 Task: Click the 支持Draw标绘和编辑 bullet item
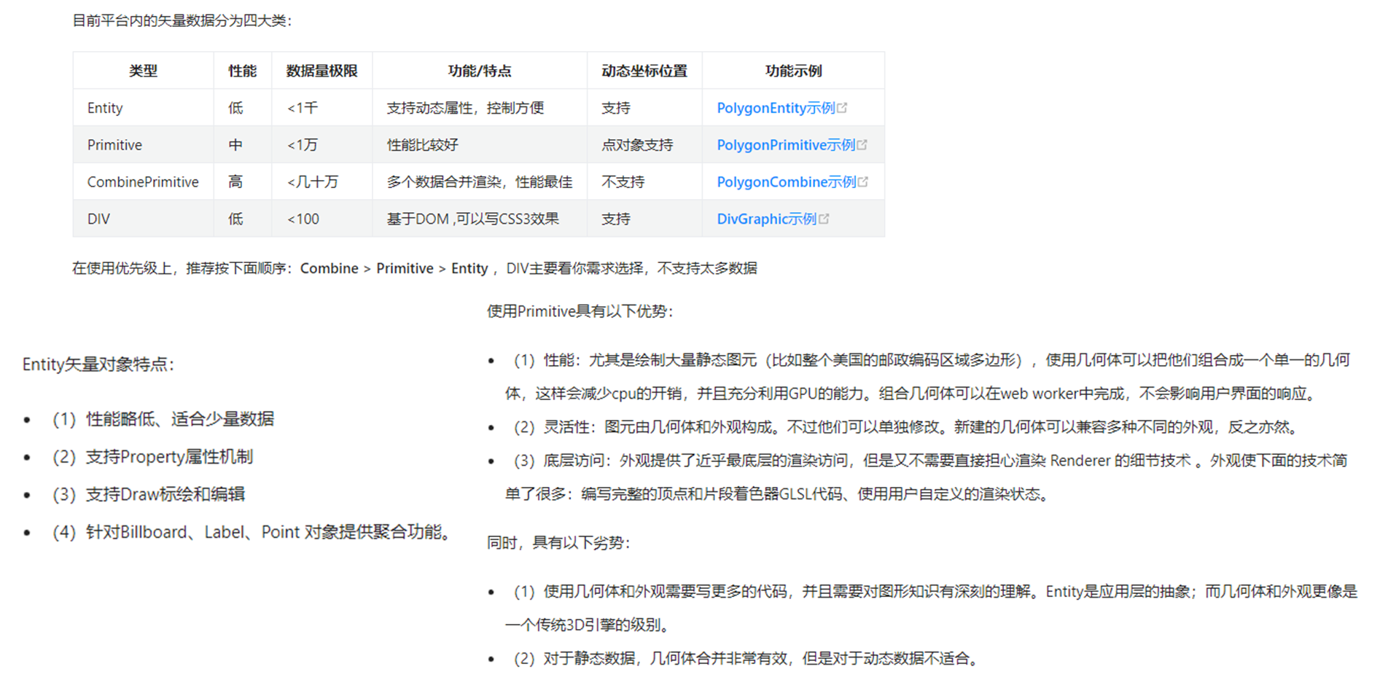click(x=165, y=495)
